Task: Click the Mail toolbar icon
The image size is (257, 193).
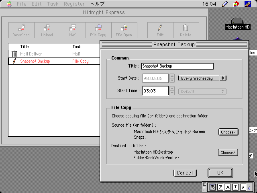Action: [x=73, y=31]
